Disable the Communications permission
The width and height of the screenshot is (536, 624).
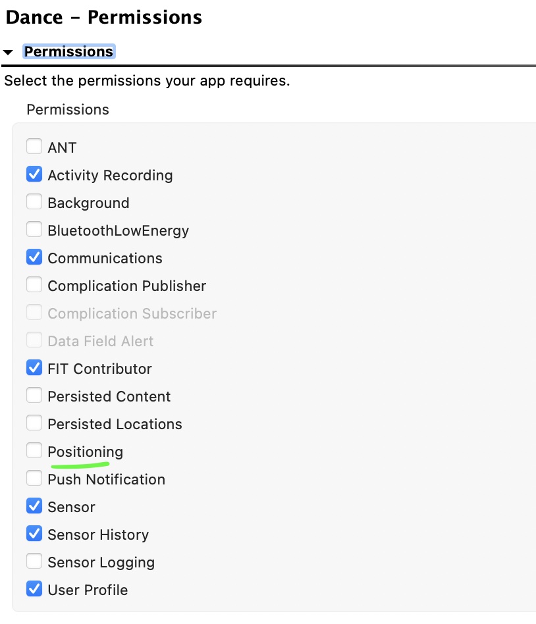(x=34, y=257)
